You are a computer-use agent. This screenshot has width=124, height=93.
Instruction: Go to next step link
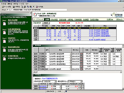119,19
